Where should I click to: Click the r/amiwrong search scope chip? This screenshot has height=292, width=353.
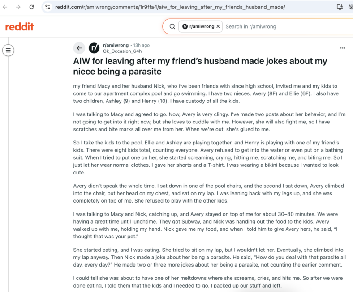point(200,26)
